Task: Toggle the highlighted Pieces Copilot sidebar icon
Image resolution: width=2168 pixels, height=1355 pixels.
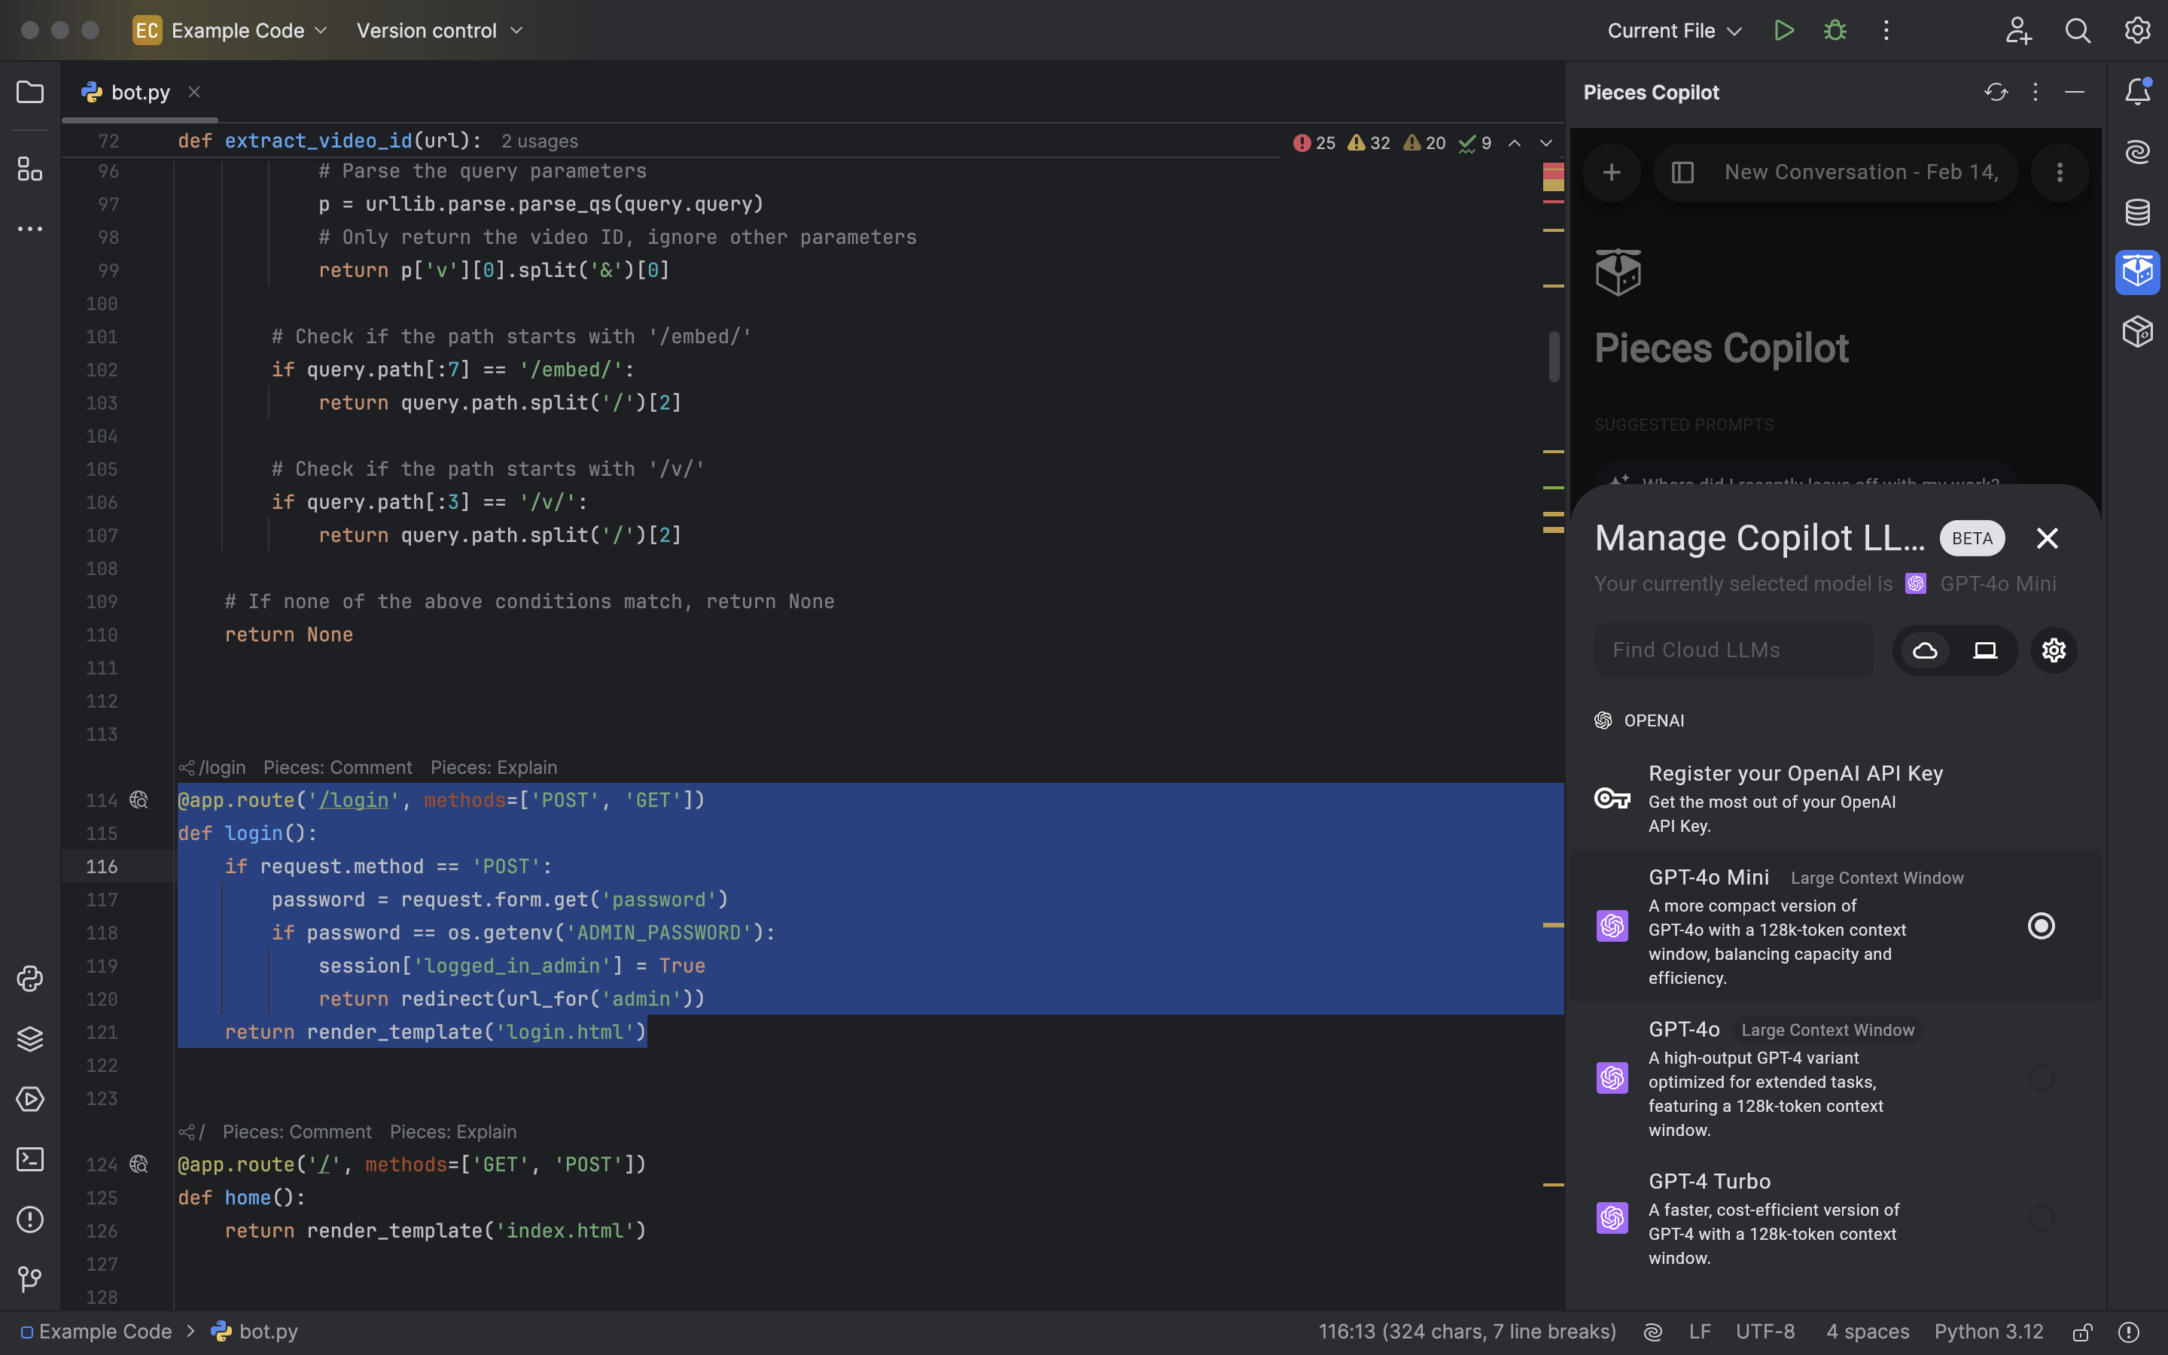Action: (x=2138, y=272)
